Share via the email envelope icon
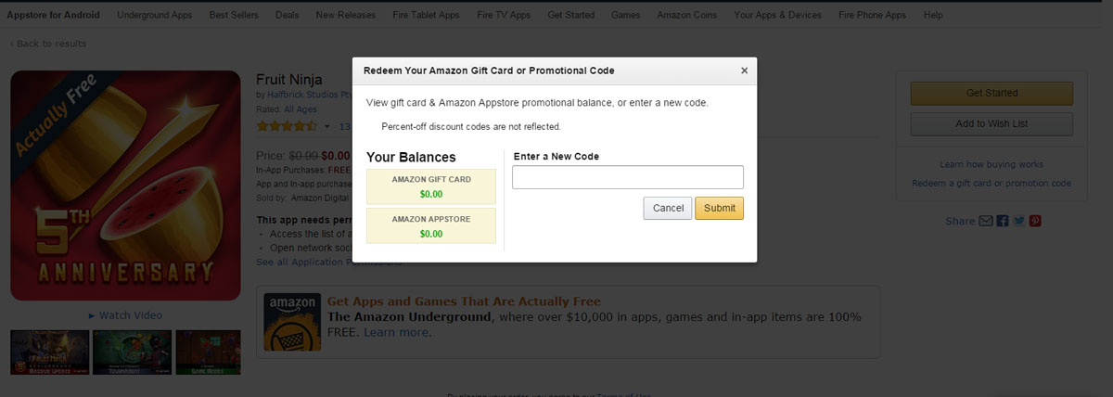Viewport: 1113px width, 397px height. 986,221
